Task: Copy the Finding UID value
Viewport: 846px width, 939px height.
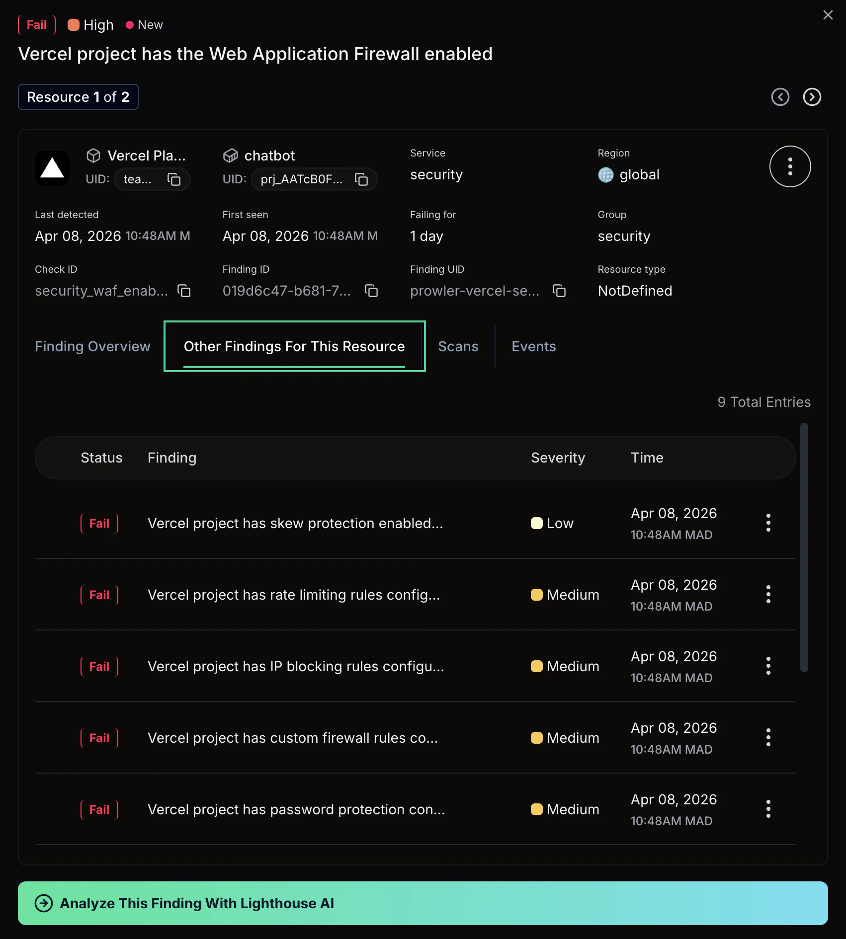Action: click(x=559, y=291)
